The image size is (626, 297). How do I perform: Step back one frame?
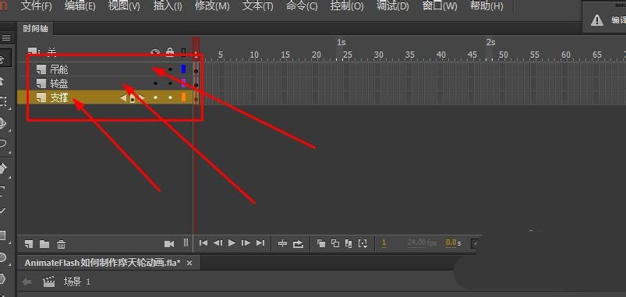218,242
